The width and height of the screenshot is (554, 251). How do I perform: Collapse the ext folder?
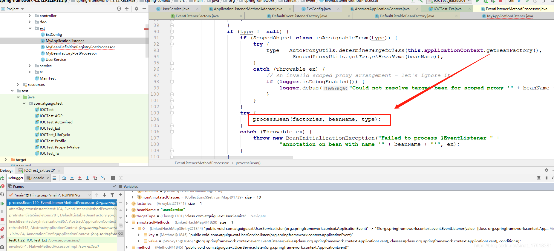coord(30,28)
